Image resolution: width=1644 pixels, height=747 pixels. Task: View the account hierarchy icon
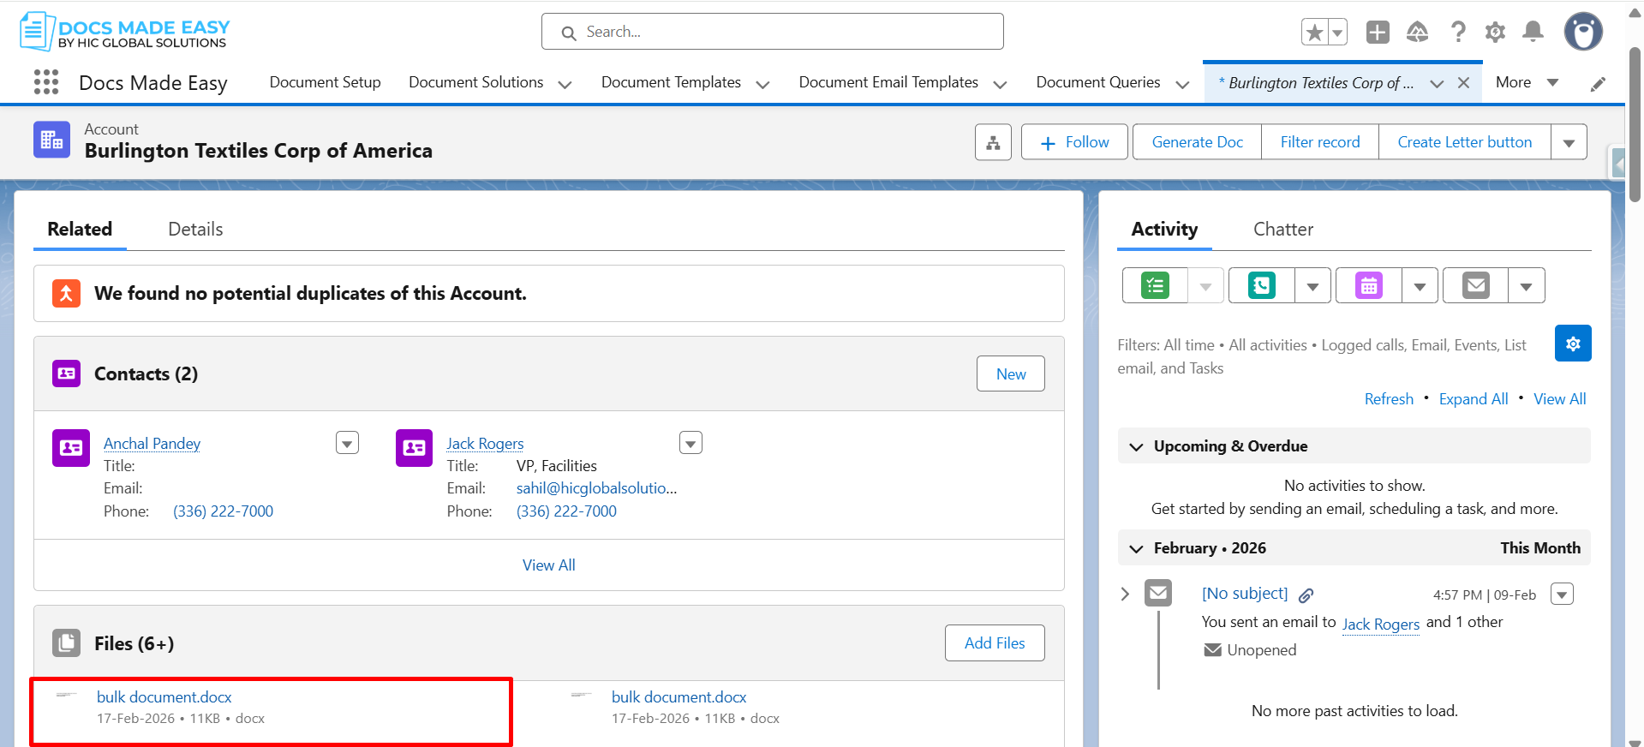click(x=993, y=142)
